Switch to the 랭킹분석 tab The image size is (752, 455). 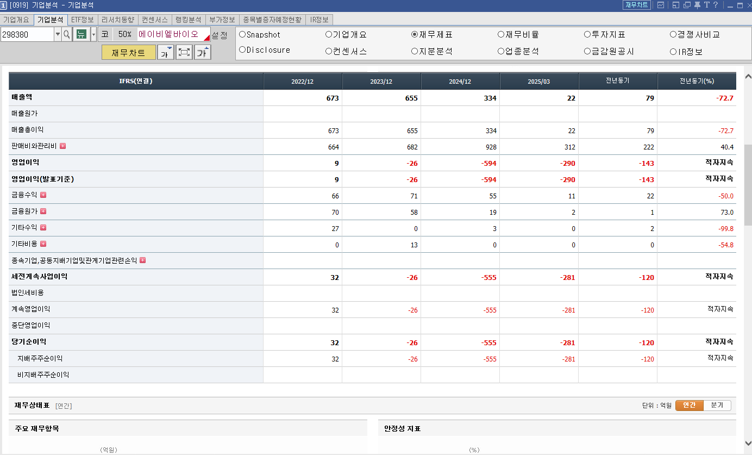point(189,20)
